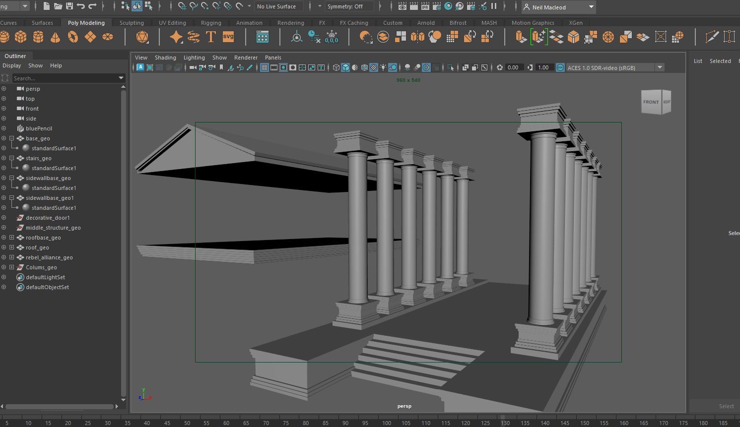Select the polygon torus shelf icon
Screen dimensions: 740x427
73,37
